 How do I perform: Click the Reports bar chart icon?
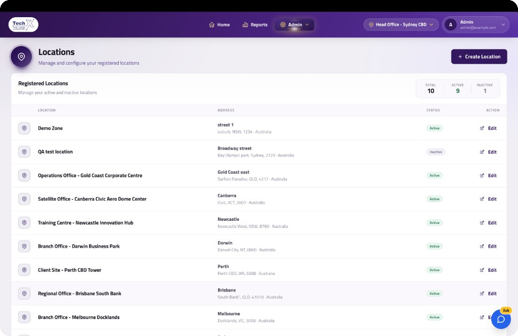245,25
